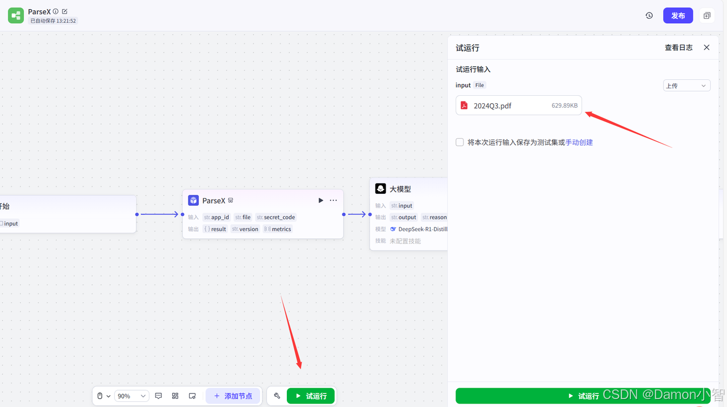Image resolution: width=727 pixels, height=407 pixels.
Task: Select the 大模型 node title
Action: (400, 189)
